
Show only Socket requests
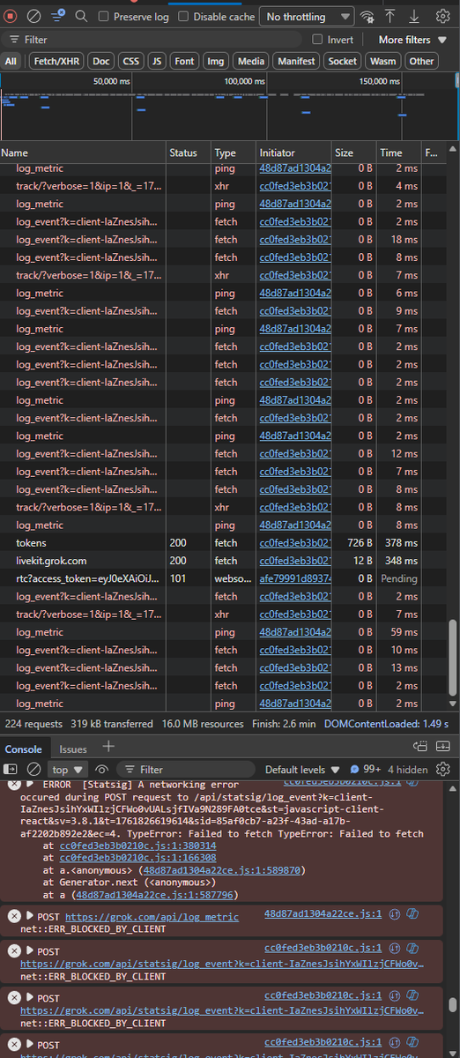point(343,61)
